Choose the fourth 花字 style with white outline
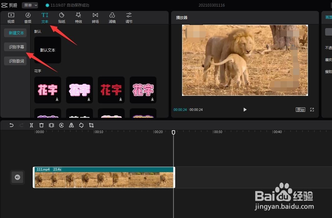The width and height of the screenshot is (332, 218). click(143, 90)
